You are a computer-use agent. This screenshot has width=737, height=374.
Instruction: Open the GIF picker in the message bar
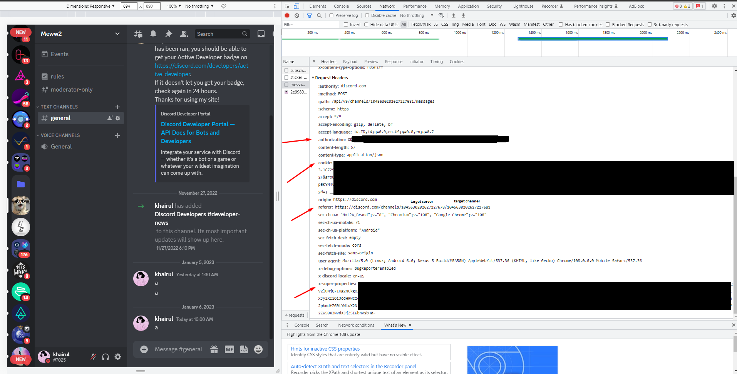(229, 349)
